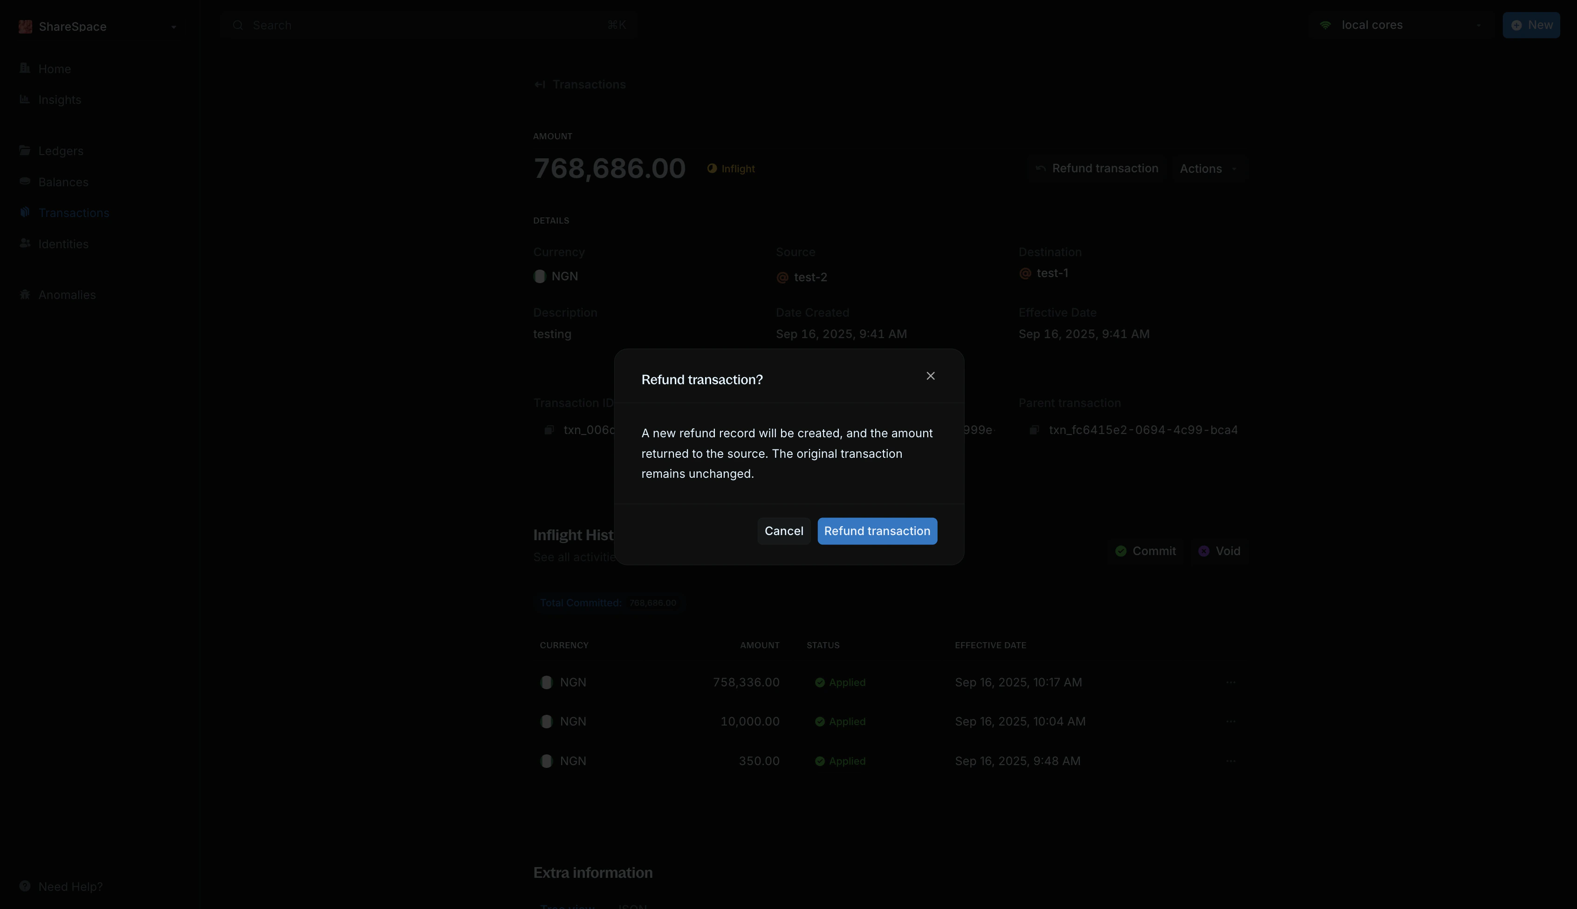Screen dimensions: 1577x909
Task: Select Transactions in sidebar
Action: point(74,213)
